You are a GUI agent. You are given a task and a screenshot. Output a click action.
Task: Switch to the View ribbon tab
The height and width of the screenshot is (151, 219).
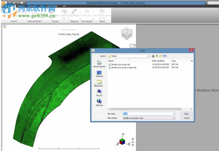42,6
